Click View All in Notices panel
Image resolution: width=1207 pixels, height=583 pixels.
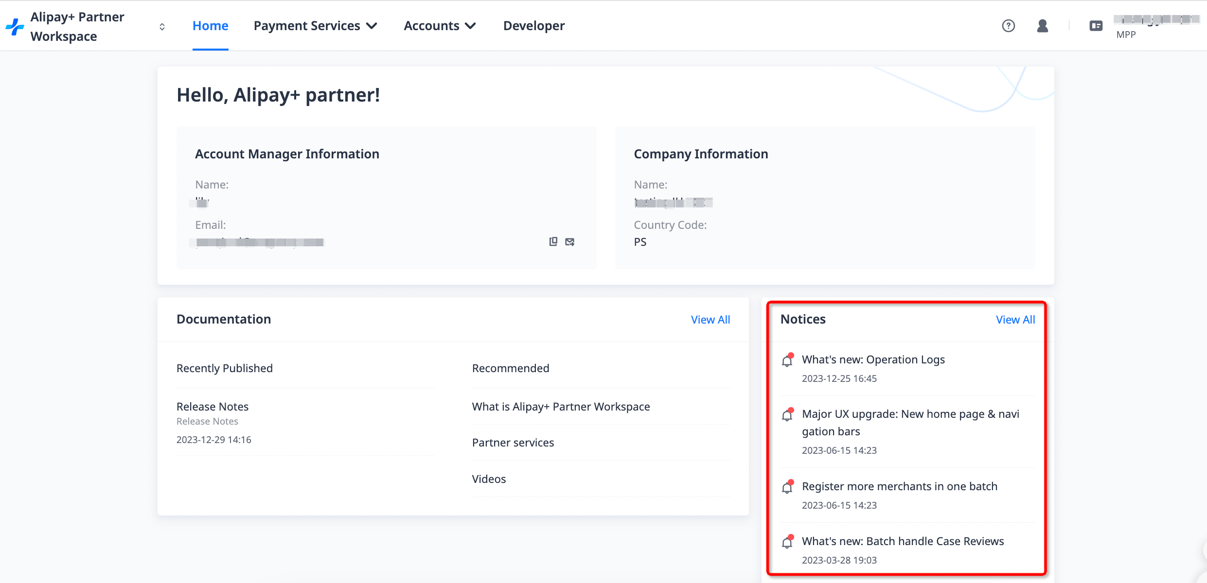click(x=1015, y=320)
